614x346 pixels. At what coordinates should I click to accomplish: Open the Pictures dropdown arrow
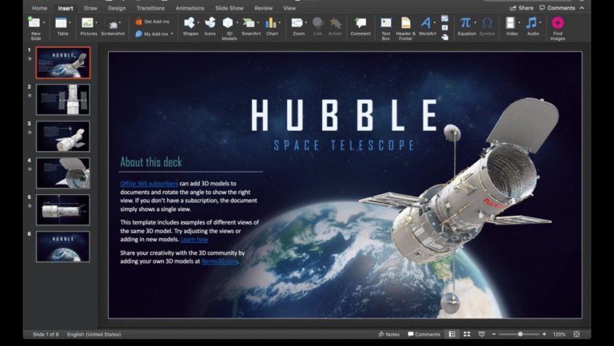[96, 23]
